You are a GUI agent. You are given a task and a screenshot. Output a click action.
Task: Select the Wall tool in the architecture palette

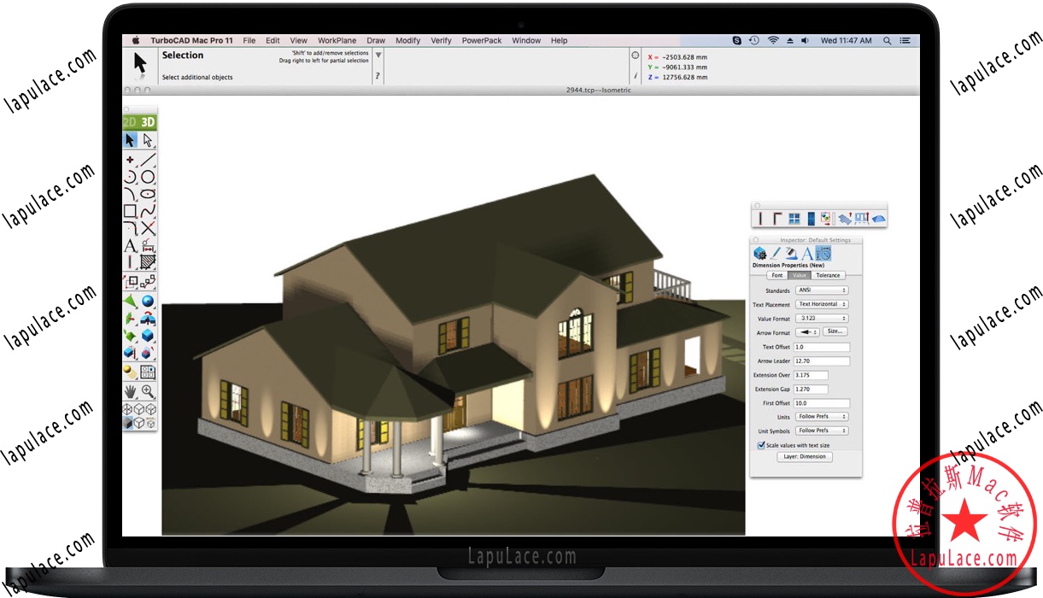(760, 217)
